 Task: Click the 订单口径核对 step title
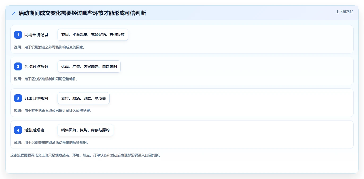tap(36, 98)
